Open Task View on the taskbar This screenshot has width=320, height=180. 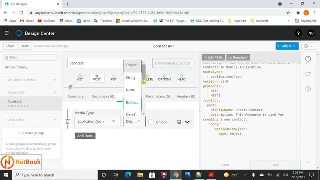point(116,175)
